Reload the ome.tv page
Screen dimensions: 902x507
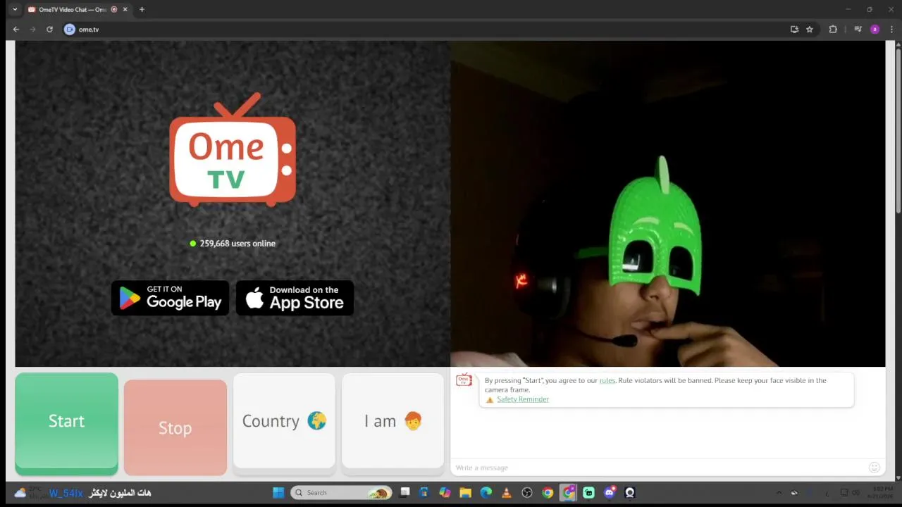click(49, 30)
